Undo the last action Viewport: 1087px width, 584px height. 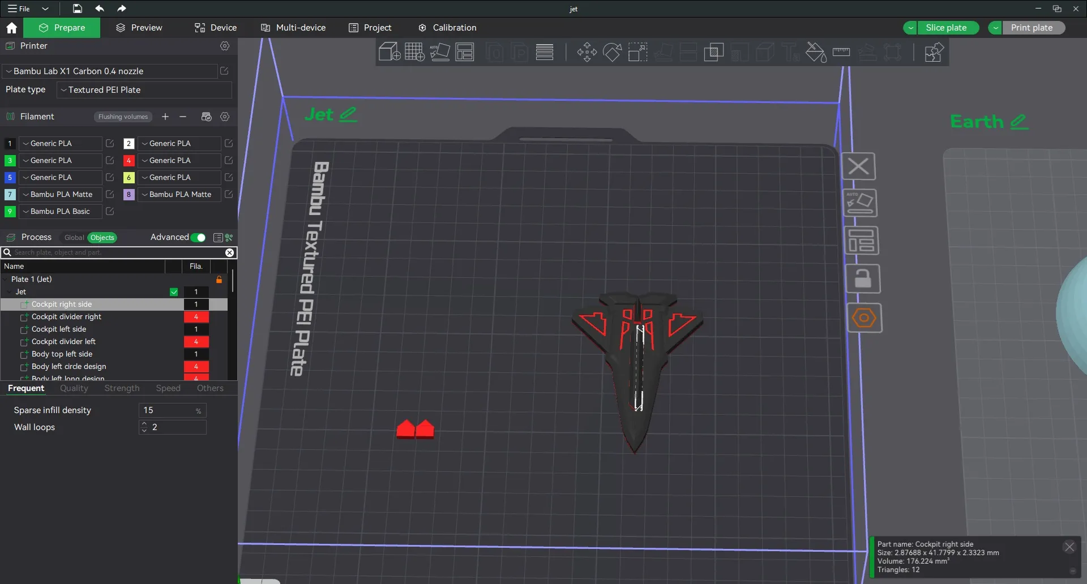point(100,8)
